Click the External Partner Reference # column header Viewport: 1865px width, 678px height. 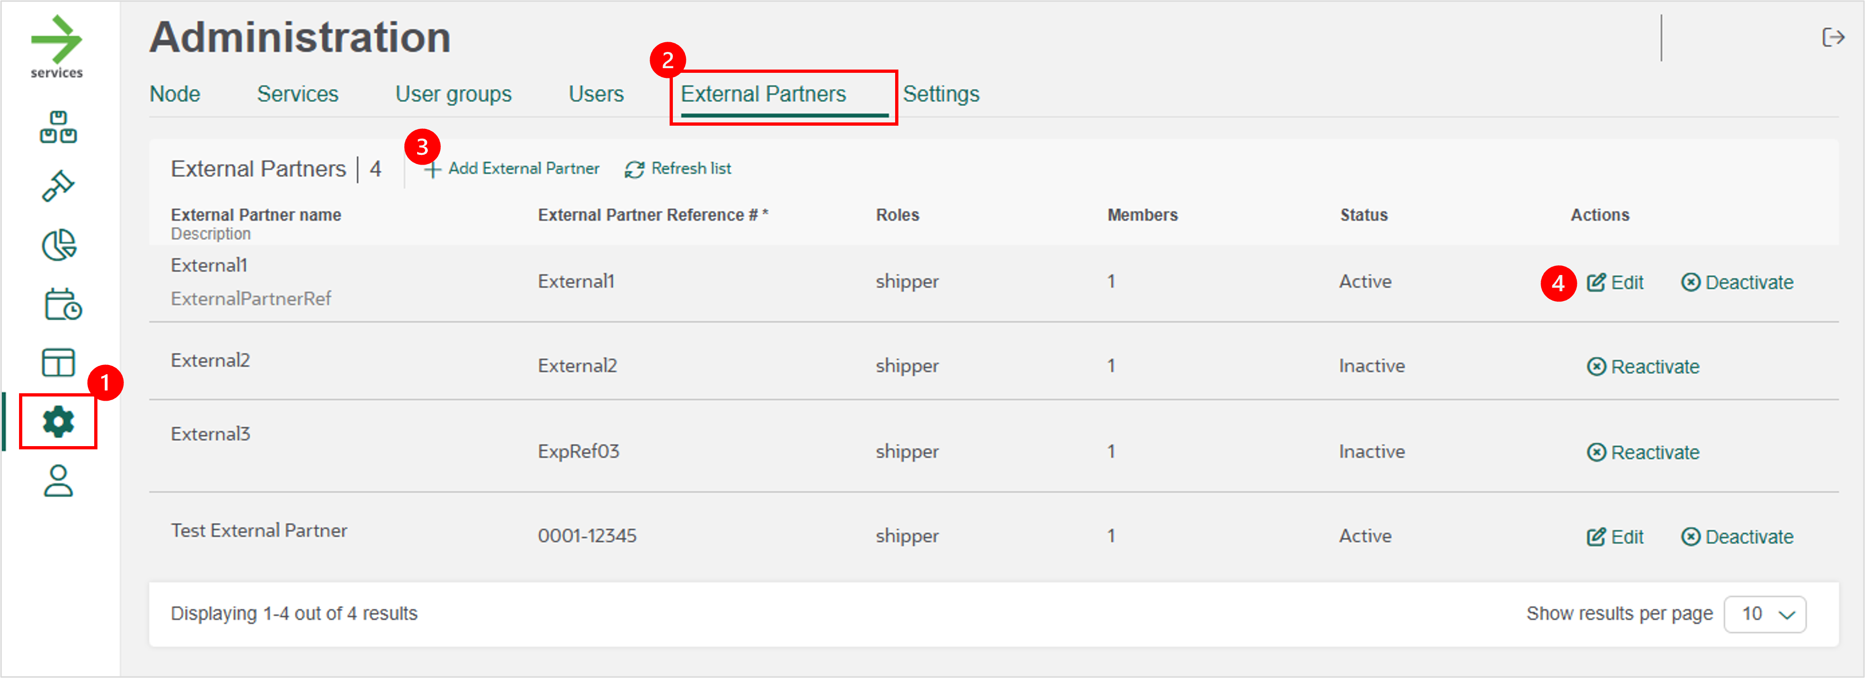(x=652, y=215)
